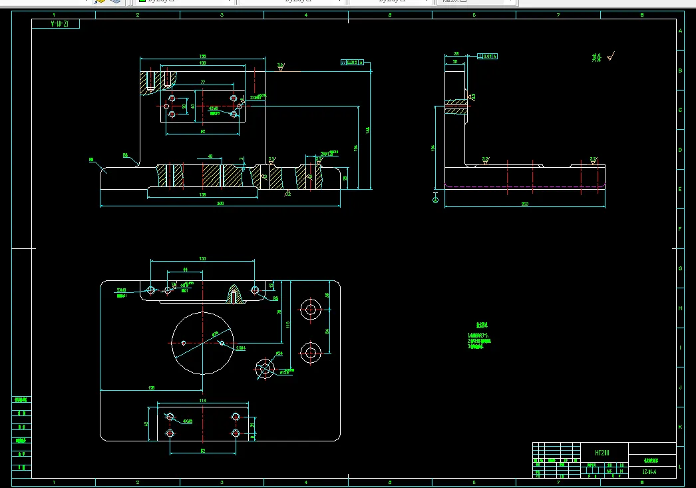Click zone letter L on right border
Screen dimensions: 696x488
(x=680, y=467)
